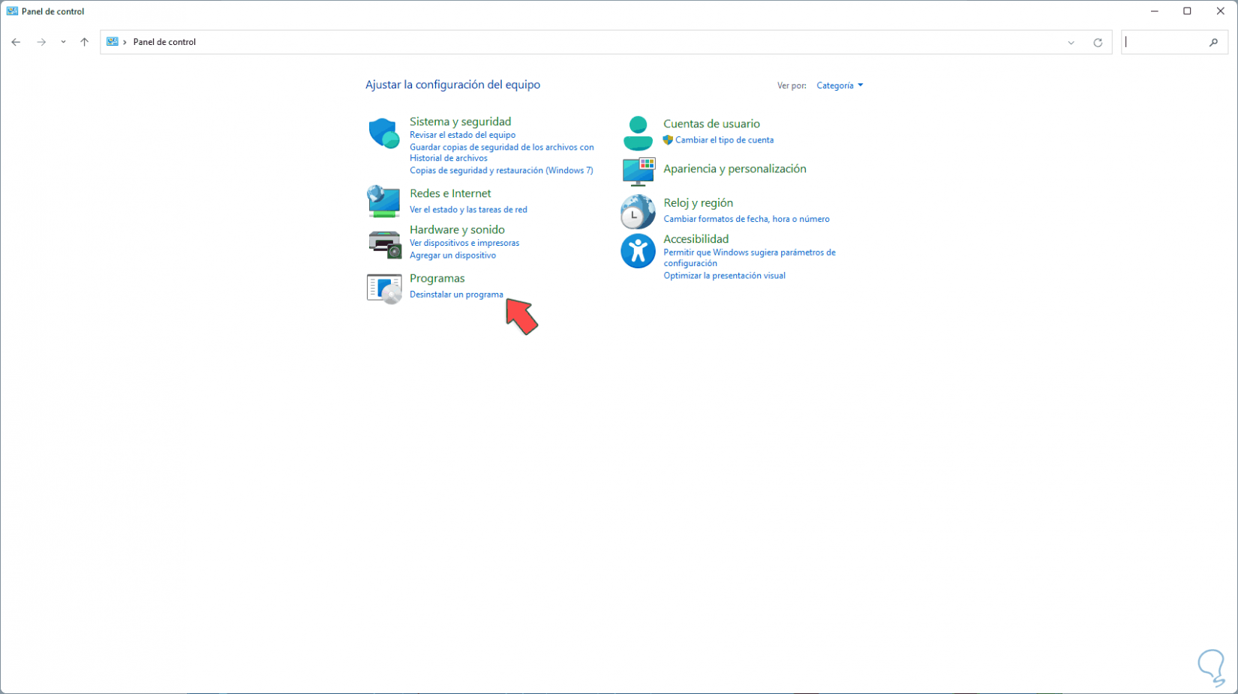Click the 'Ajustar la configuración del equipo' heading
The image size is (1238, 694).
pos(452,85)
